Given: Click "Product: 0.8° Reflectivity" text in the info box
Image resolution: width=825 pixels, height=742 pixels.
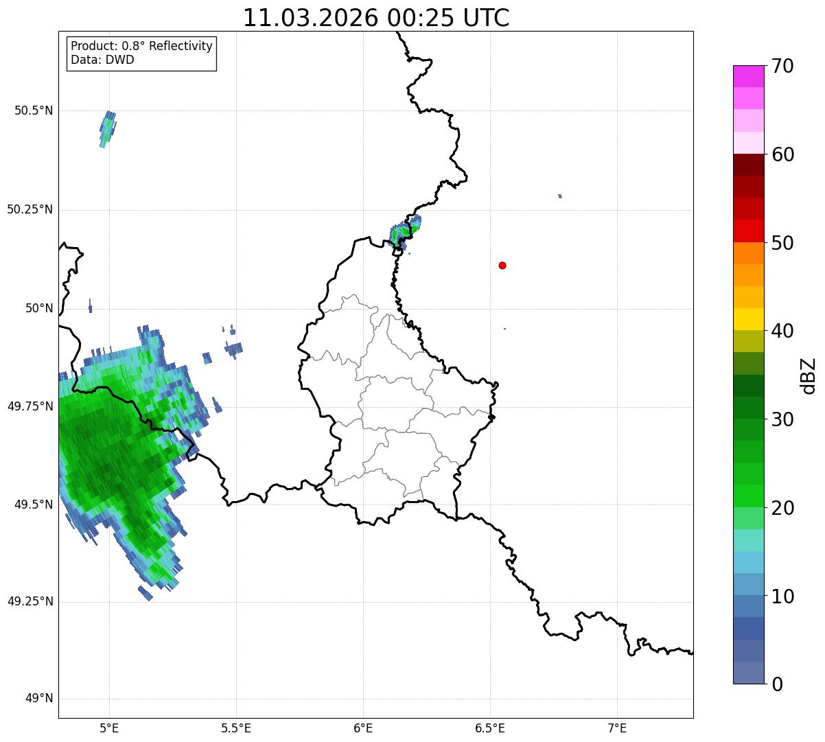Looking at the screenshot, I should [142, 46].
